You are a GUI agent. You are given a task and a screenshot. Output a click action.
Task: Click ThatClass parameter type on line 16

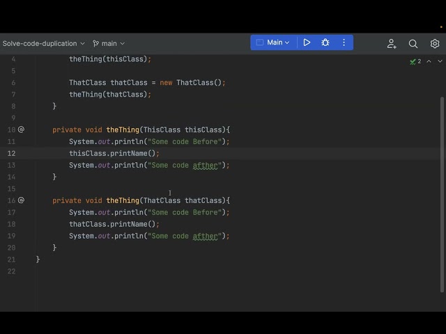[x=162, y=200]
